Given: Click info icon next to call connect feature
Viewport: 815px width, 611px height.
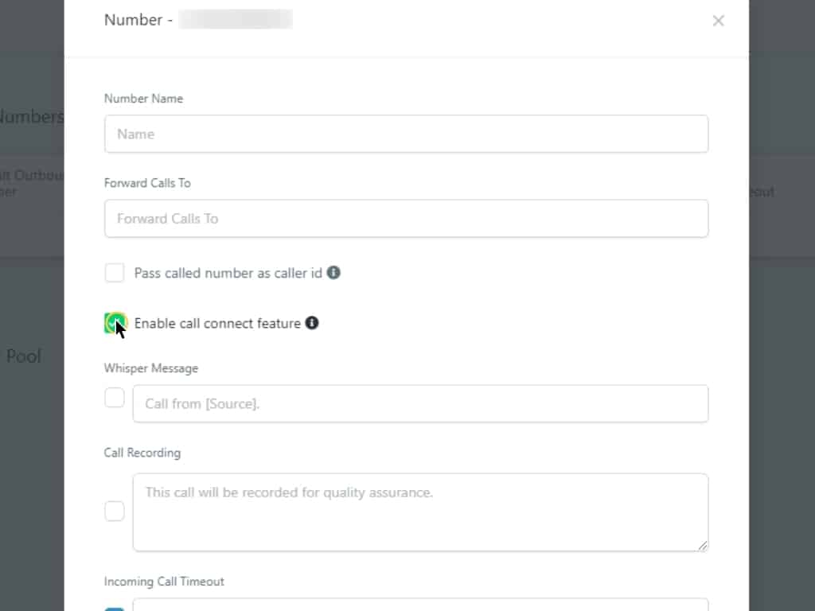Looking at the screenshot, I should (312, 322).
